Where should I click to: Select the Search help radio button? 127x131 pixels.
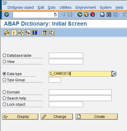pyautogui.click(x=4, y=98)
